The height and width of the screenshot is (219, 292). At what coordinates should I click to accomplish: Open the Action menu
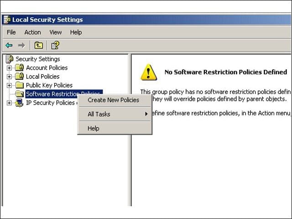32,32
